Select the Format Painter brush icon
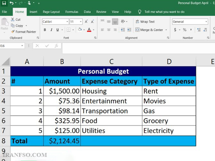The image size is (215, 161). click(x=13, y=32)
